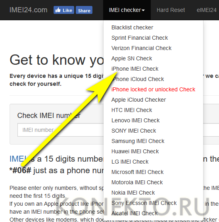Open the eIMEI24 nav item
Viewport: 219px width, 222px height.
(x=207, y=10)
